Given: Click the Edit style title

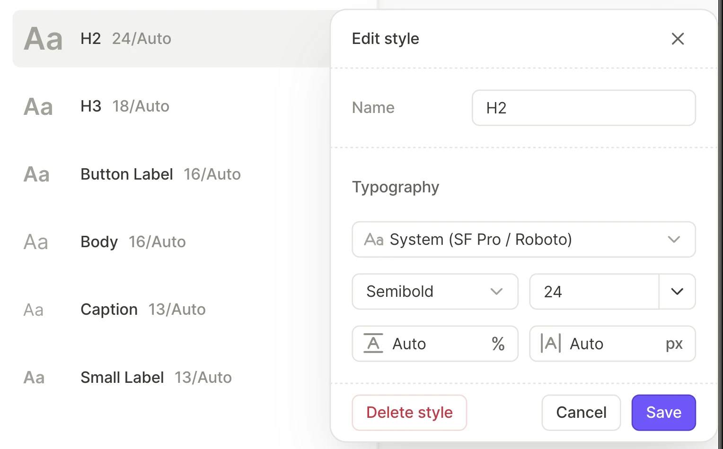Looking at the screenshot, I should point(386,39).
